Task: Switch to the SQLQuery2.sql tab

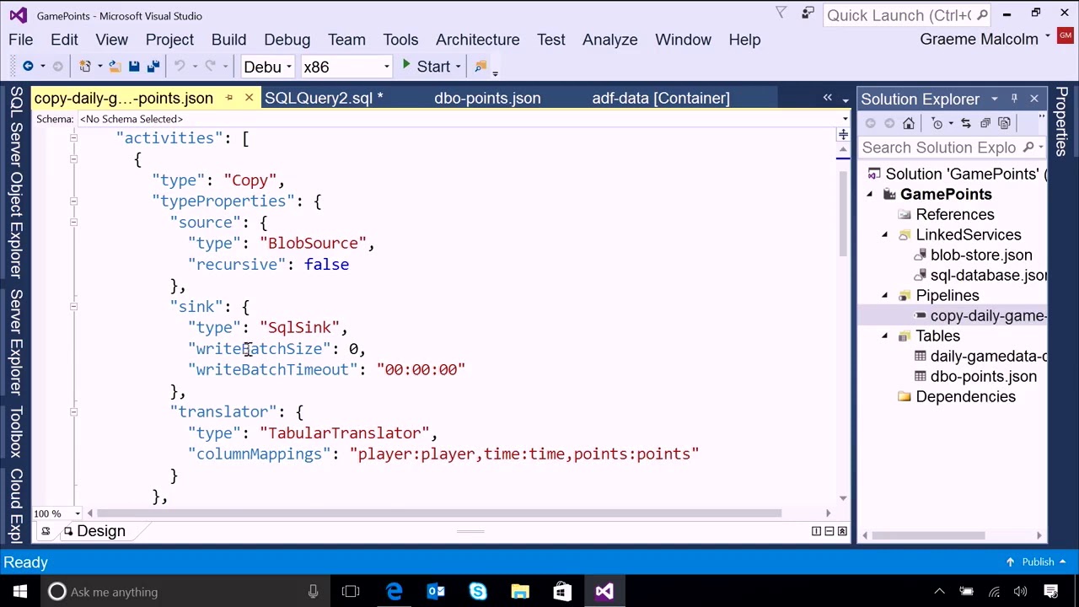Action: [x=324, y=99]
